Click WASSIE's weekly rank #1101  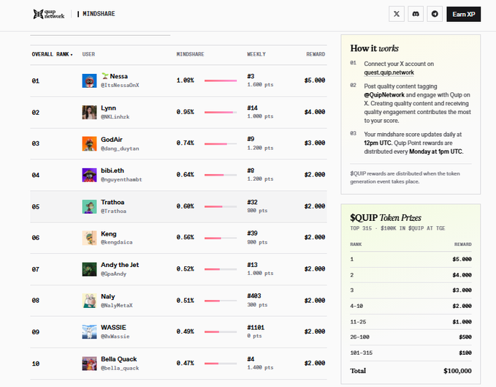[x=256, y=328]
